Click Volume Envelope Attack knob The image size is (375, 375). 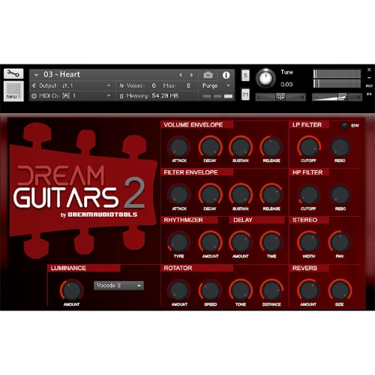179,147
